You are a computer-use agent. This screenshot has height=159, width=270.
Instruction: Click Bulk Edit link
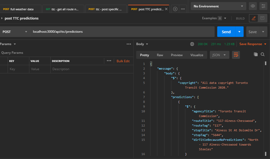point(123,61)
